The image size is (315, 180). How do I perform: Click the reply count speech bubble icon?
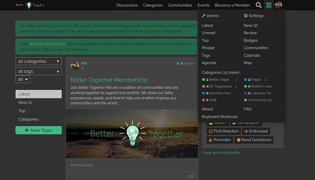click(x=192, y=176)
